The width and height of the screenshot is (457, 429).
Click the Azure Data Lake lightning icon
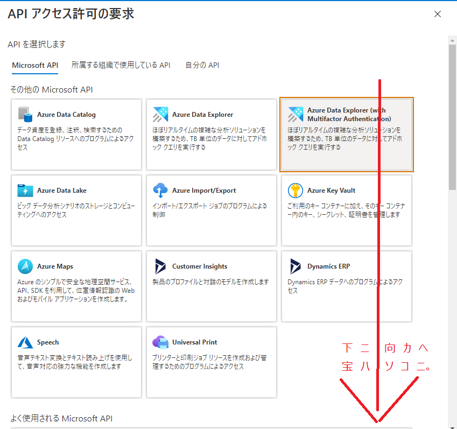pyautogui.click(x=25, y=190)
